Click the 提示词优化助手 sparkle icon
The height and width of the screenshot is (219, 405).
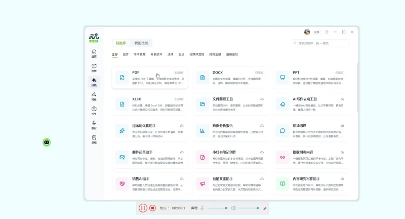point(122,131)
